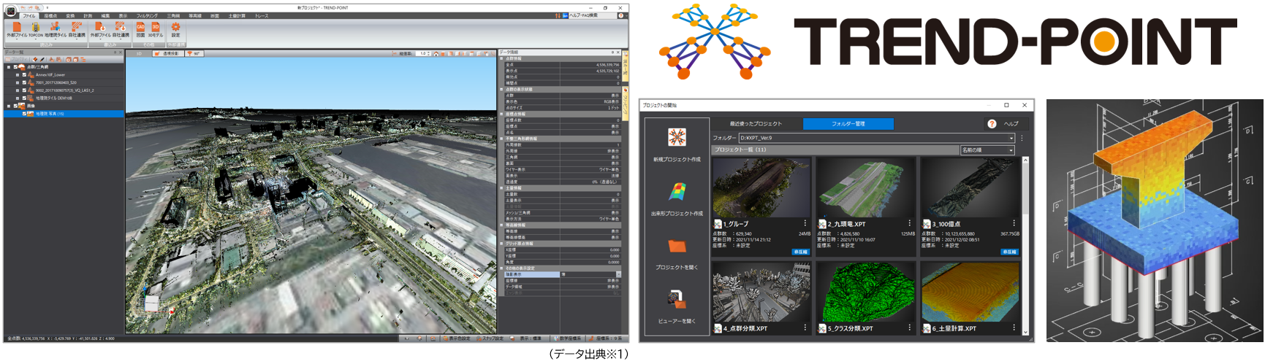Toggle the 地理院 写真 checkbox

tap(24, 114)
